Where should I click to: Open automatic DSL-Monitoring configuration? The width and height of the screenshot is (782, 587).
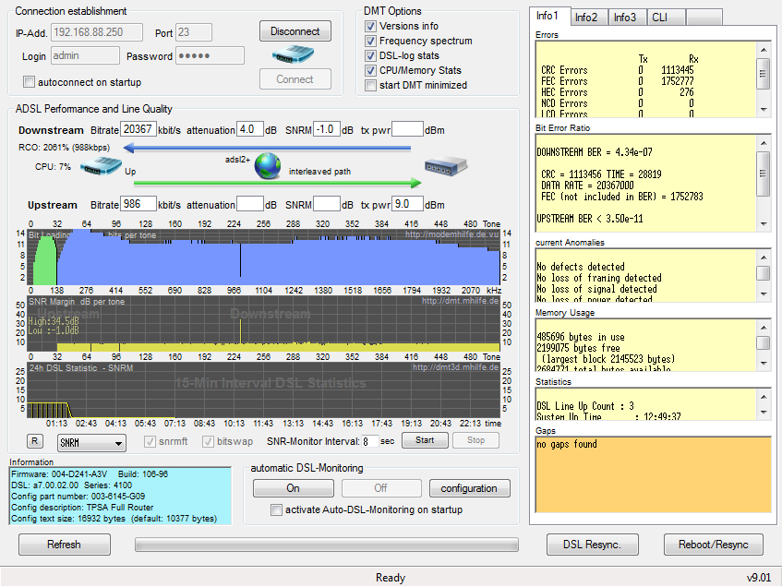(x=468, y=488)
